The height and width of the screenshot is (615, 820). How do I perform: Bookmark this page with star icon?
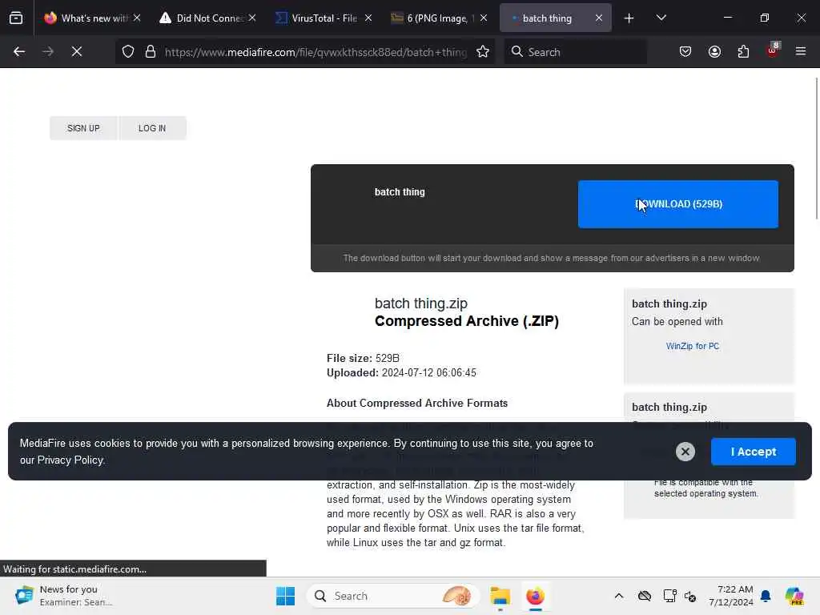483,52
